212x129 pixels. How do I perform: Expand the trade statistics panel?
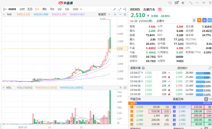(210, 68)
